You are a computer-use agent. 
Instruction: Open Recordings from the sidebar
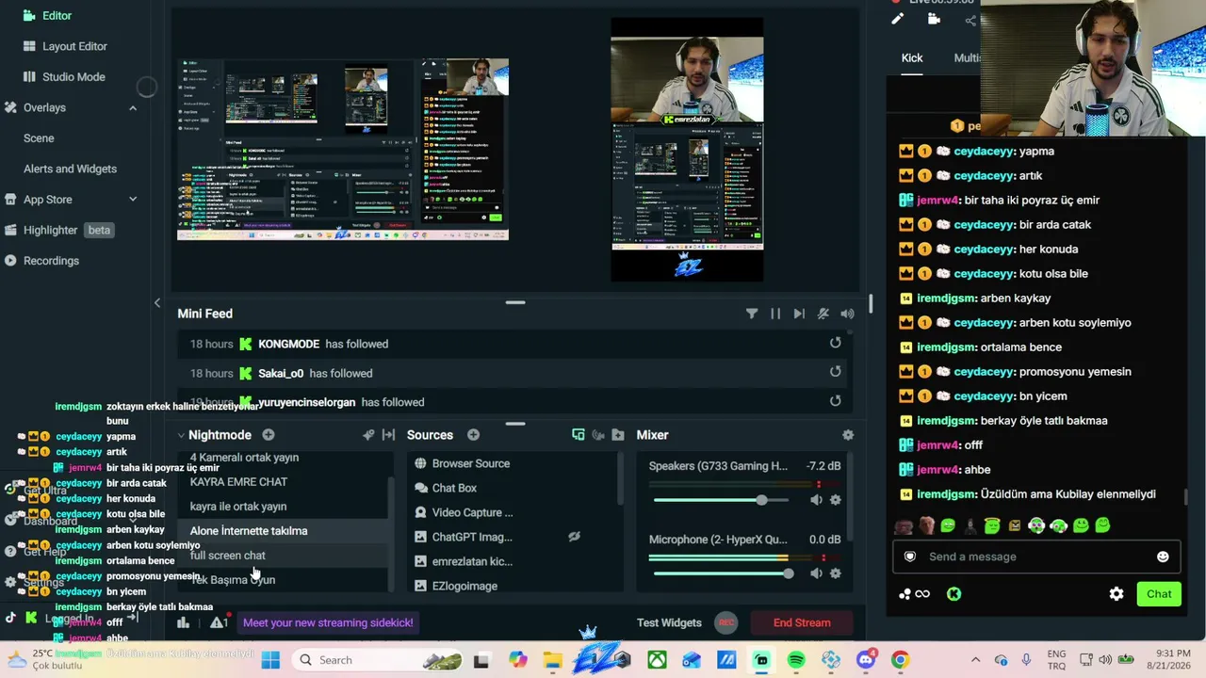point(51,261)
